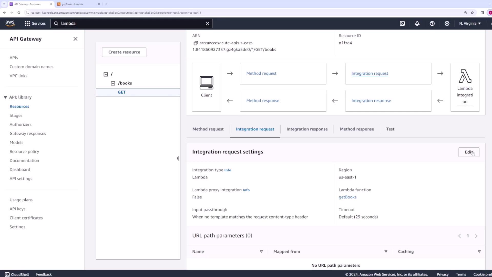Switch to the Integration request tab

tap(255, 129)
